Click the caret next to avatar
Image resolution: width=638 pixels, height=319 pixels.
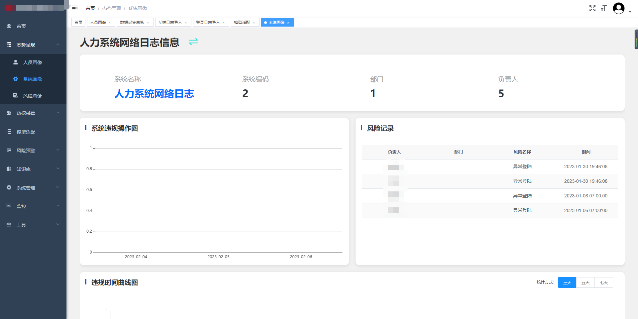[630, 12]
